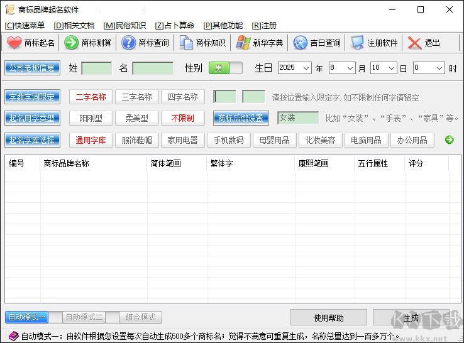
Task: Choose 柔美型 character type
Action: [x=136, y=118]
